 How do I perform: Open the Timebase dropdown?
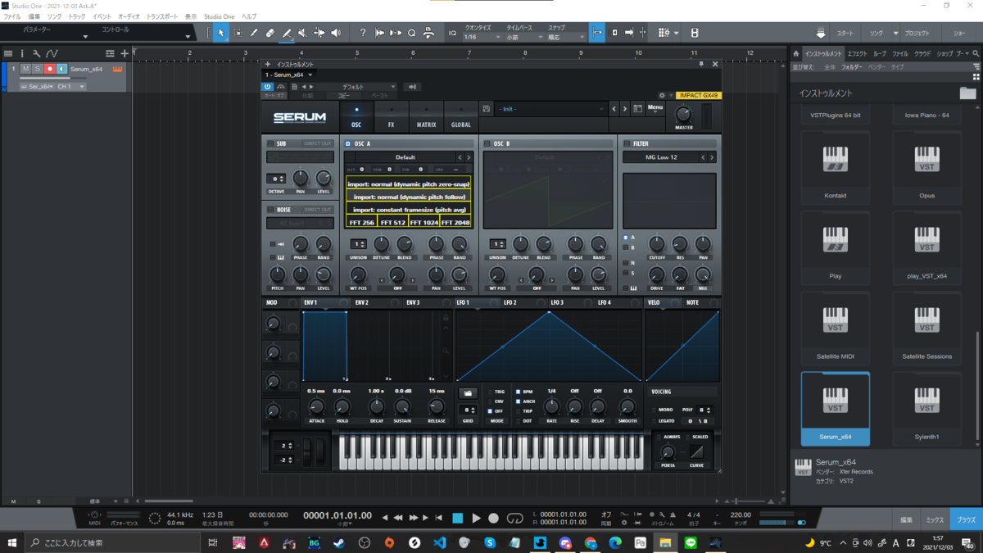524,37
